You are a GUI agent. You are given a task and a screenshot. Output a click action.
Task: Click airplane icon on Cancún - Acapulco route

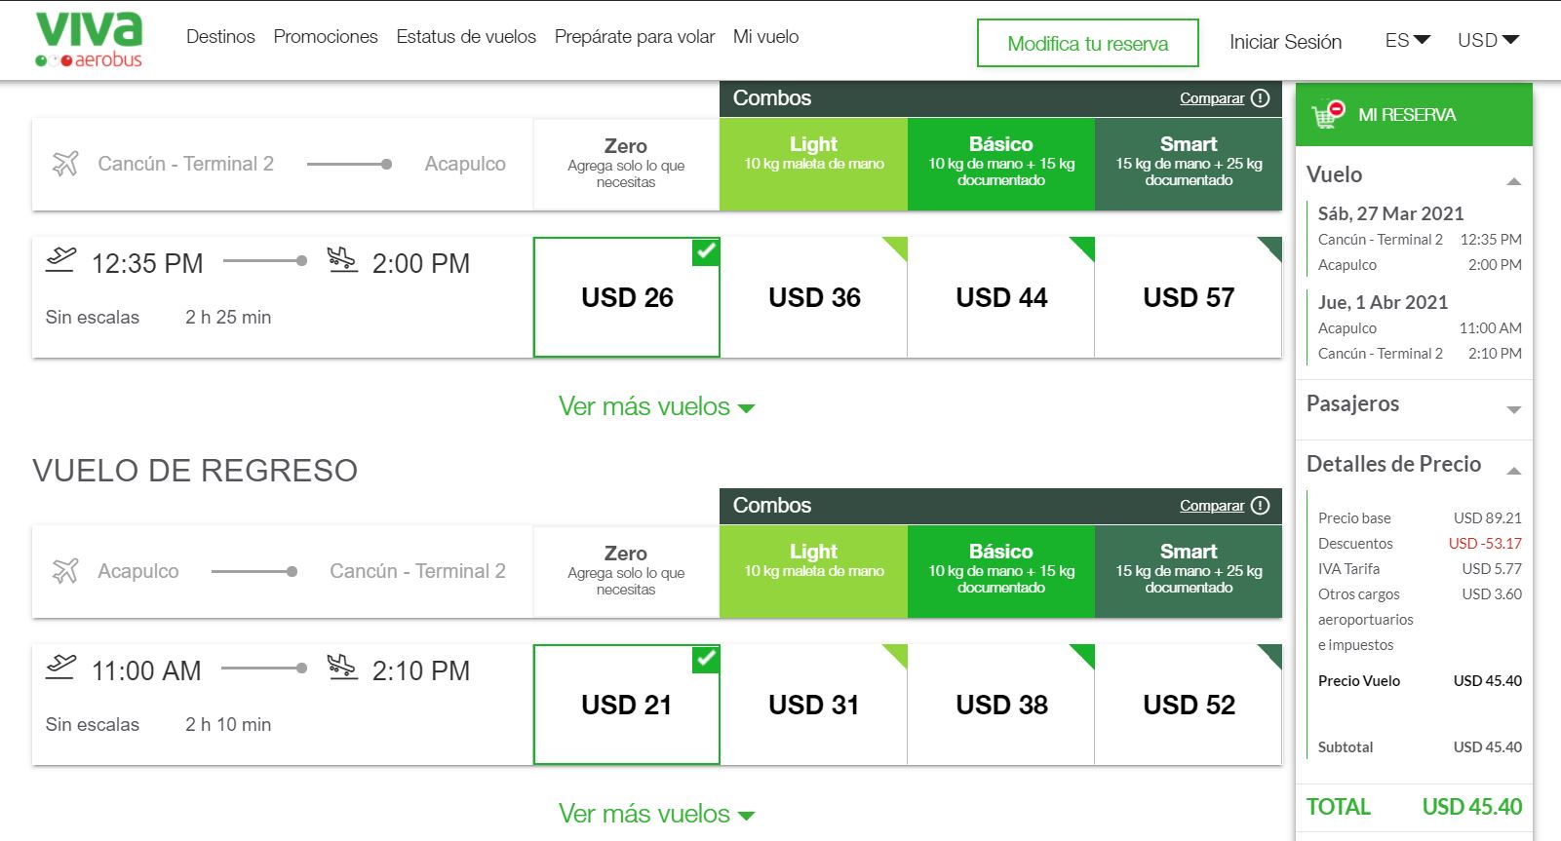(65, 164)
